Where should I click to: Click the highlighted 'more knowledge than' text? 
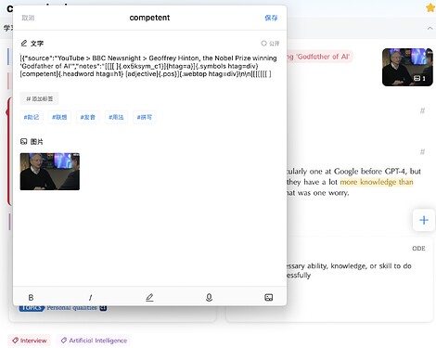(377, 182)
